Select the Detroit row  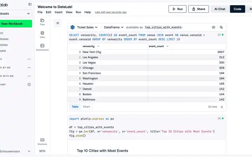147,89
